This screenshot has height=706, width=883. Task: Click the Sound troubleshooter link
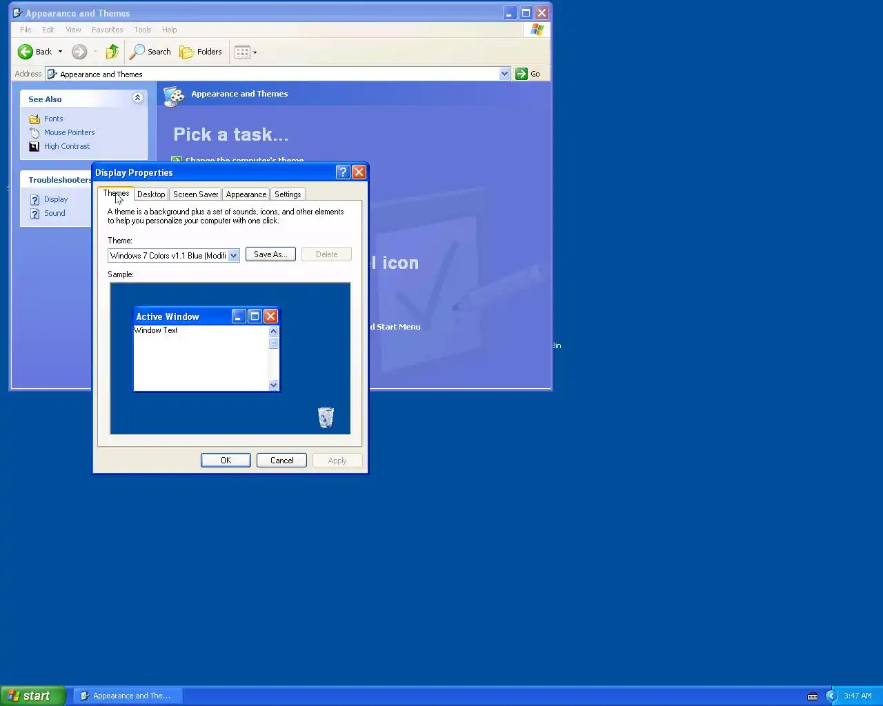pyautogui.click(x=54, y=213)
